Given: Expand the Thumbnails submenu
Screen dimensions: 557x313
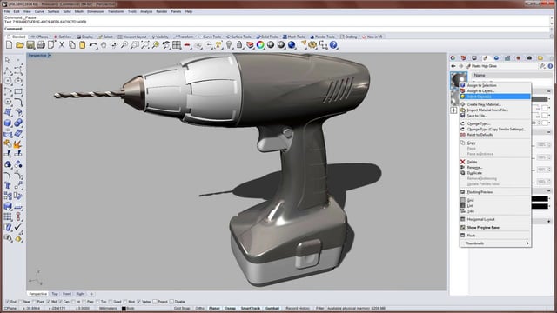Looking at the screenshot, I should tap(495, 243).
